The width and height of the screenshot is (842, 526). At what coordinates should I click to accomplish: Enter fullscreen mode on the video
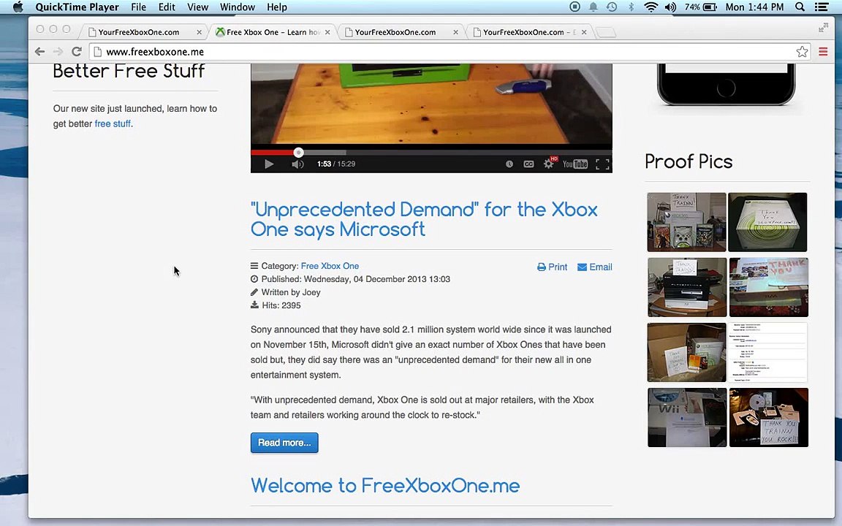pos(602,164)
